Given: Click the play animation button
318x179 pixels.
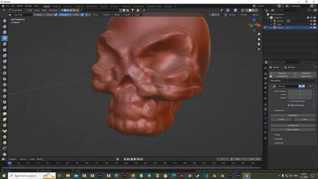Looking at the screenshot, I should [x=135, y=159].
